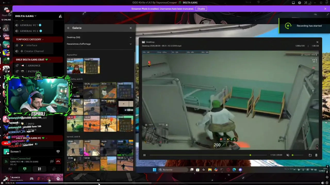Open Discord user settings gear

58,179
